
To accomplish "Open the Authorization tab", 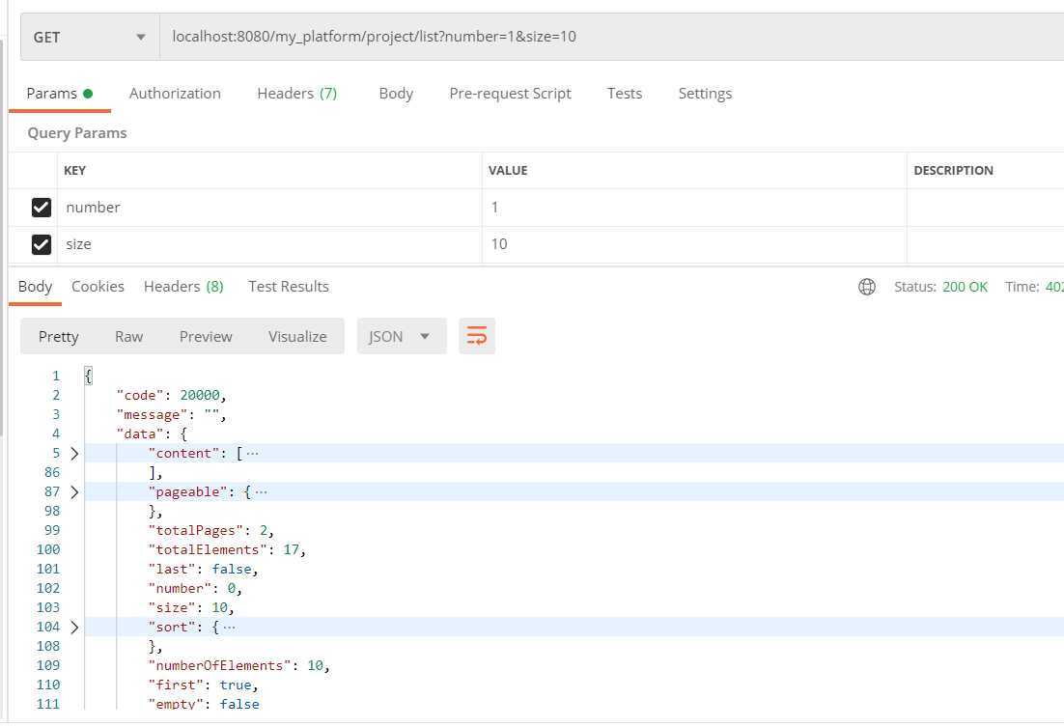I will click(x=175, y=94).
